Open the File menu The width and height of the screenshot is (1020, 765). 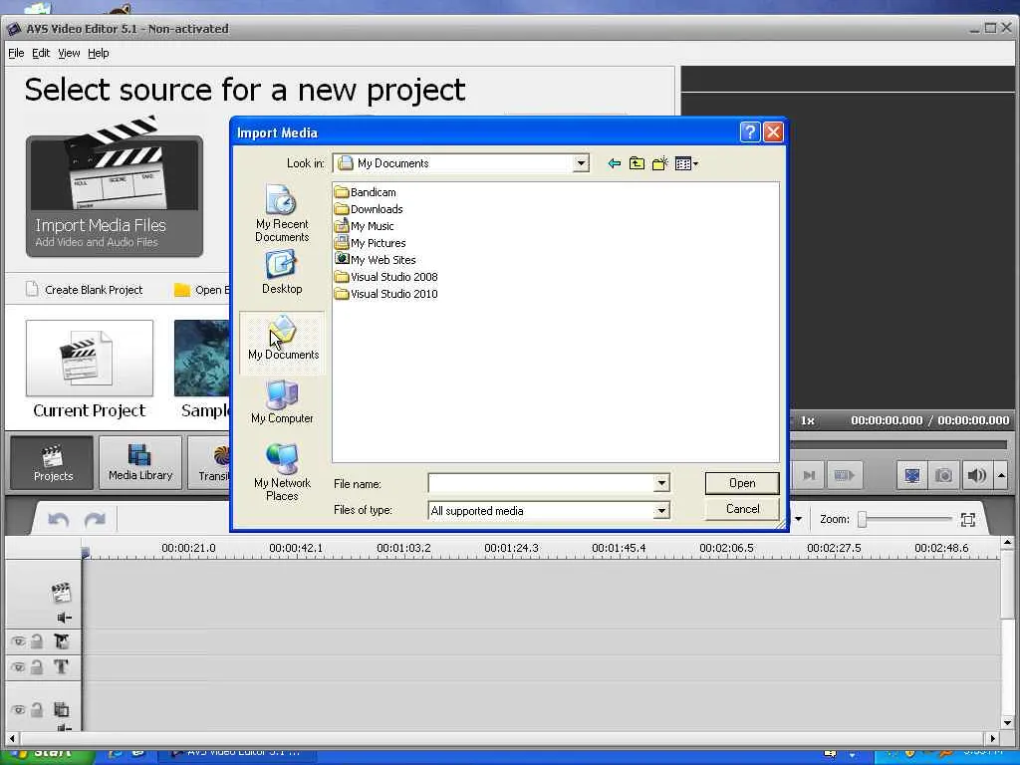pos(16,54)
